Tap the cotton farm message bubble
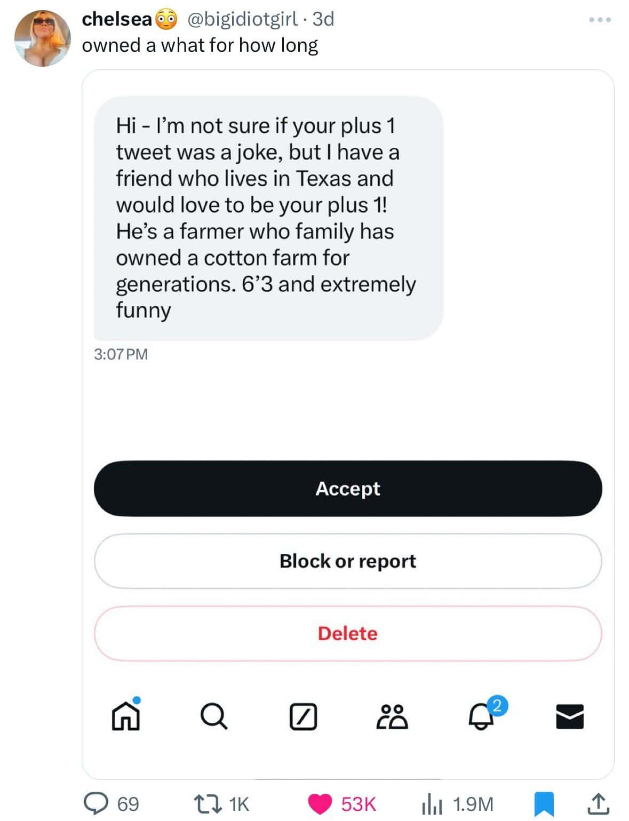Screen dimensions: 629x821 pyautogui.click(x=268, y=218)
